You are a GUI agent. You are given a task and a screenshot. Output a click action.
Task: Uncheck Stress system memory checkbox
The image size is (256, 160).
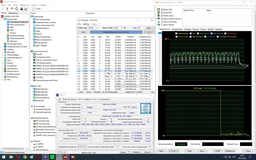(162, 19)
